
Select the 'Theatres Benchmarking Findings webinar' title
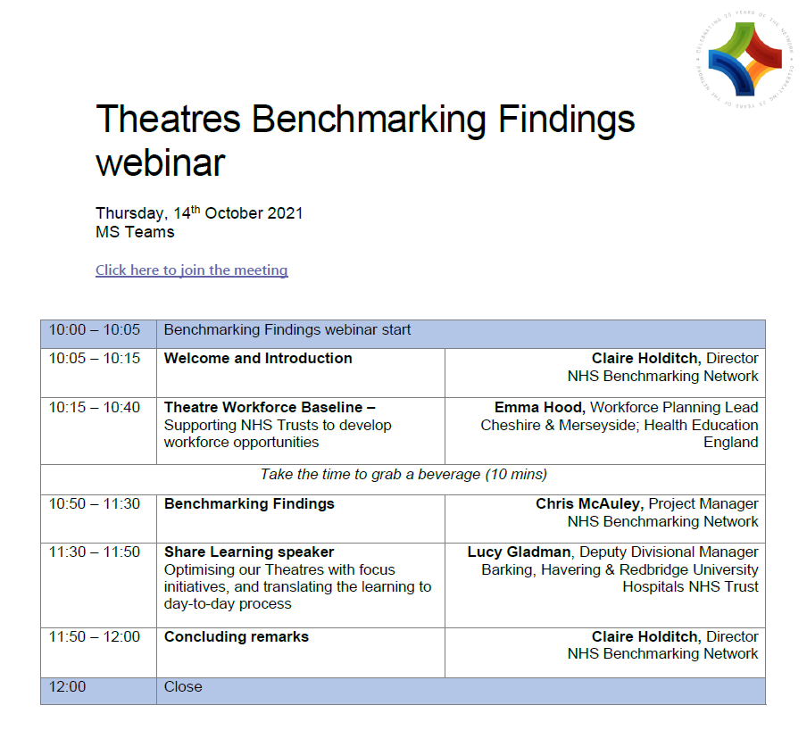[365, 140]
